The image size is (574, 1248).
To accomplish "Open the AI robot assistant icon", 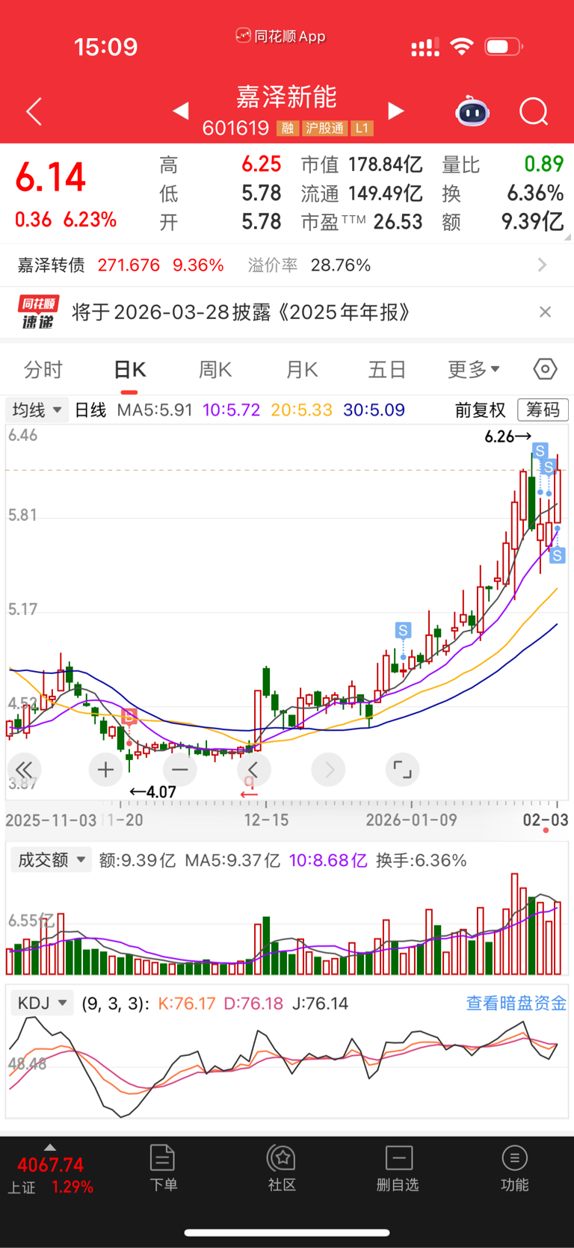I will 472,112.
